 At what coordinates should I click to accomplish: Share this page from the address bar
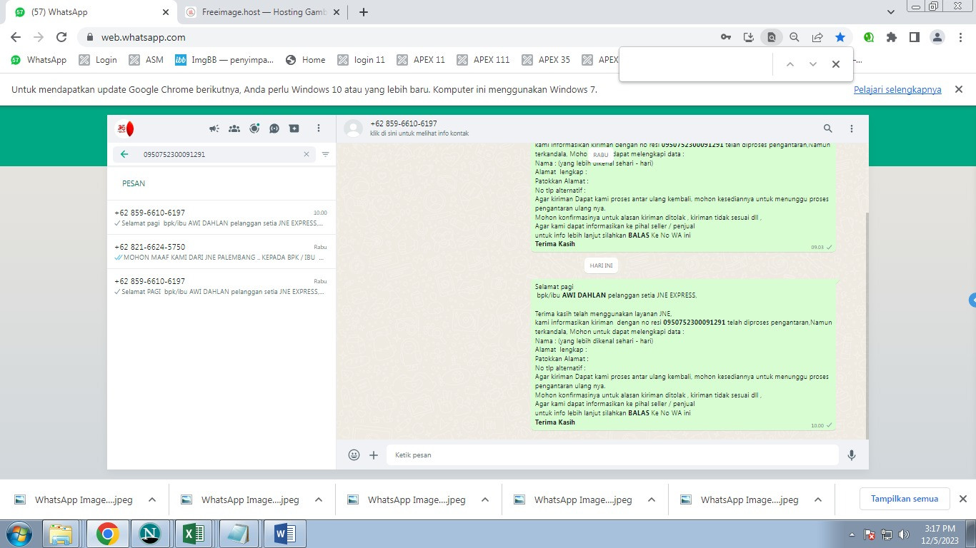pyautogui.click(x=817, y=37)
